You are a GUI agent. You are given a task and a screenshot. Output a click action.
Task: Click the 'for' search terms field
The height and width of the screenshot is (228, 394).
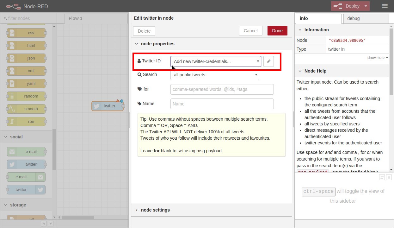(222, 89)
